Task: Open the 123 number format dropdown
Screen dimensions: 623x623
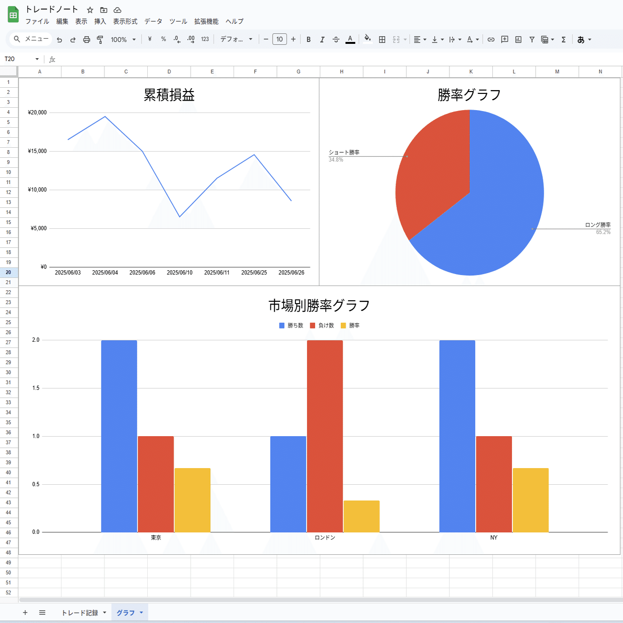Action: (x=205, y=40)
